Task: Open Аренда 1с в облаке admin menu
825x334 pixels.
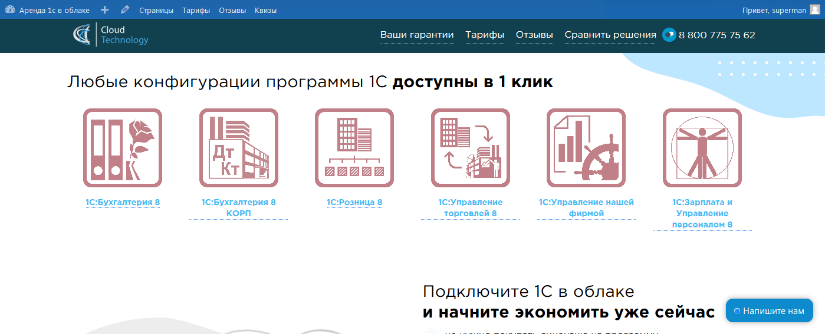Action: (x=54, y=10)
